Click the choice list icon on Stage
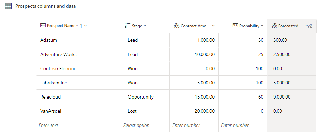This screenshot has width=321, height=139. [127, 26]
